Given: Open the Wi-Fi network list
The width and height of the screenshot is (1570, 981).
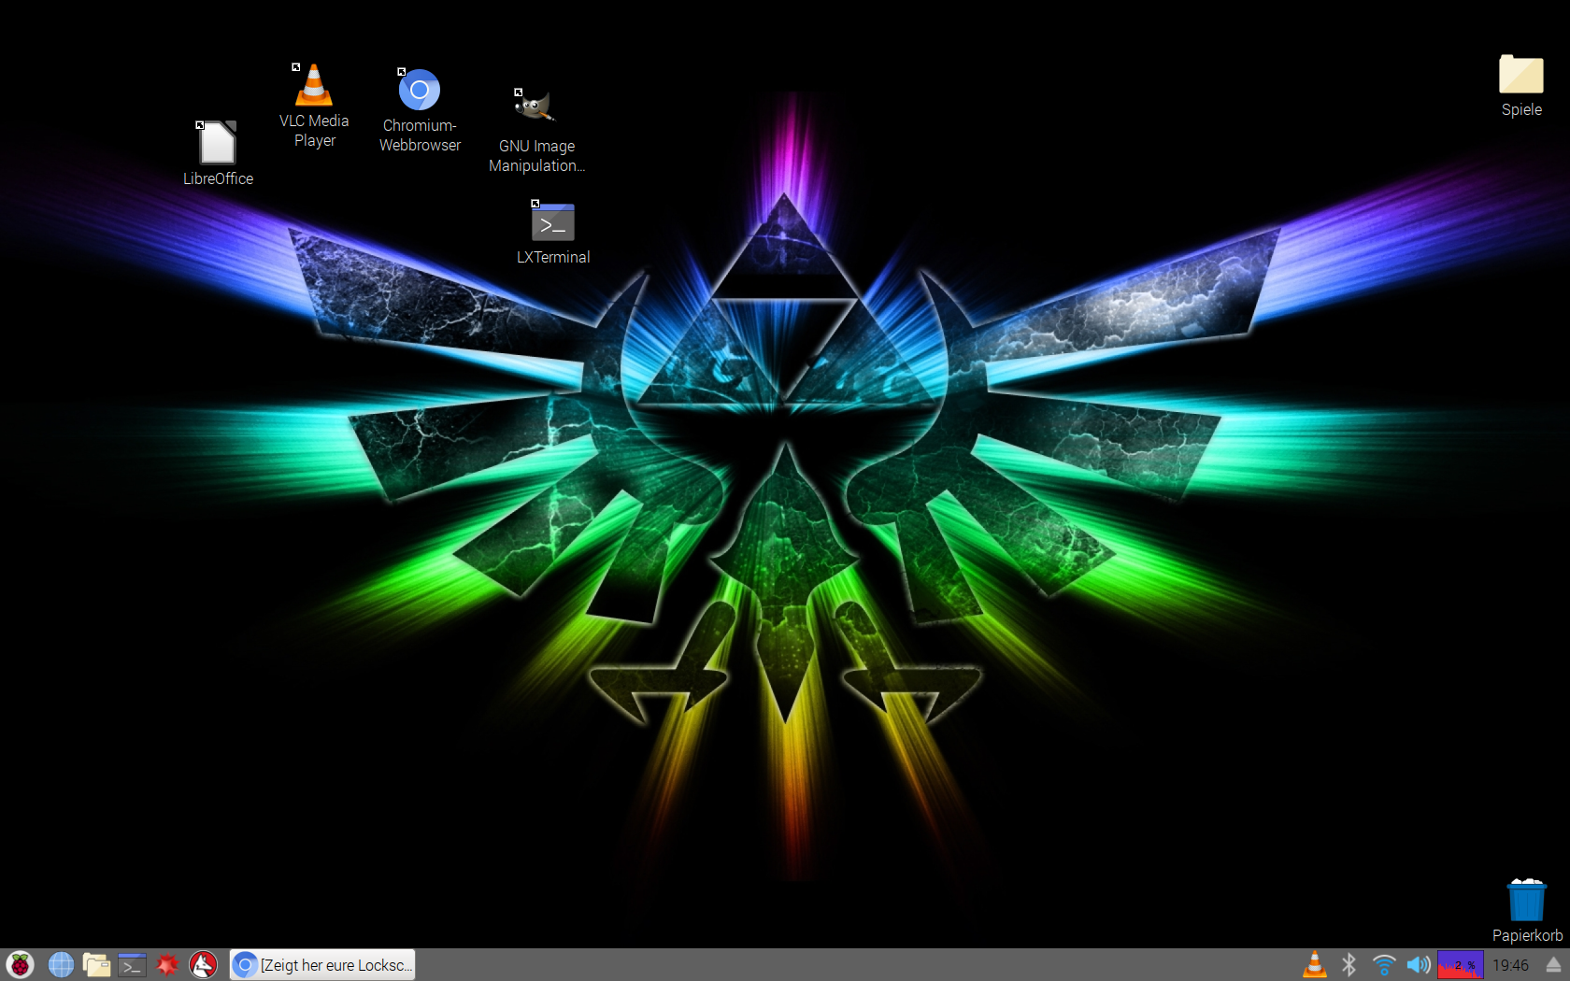Looking at the screenshot, I should click(1384, 964).
